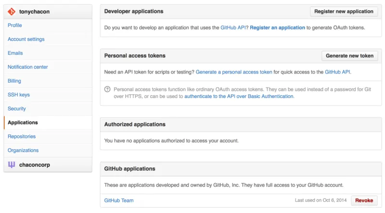
Task: Click Generate new token button
Action: pyautogui.click(x=350, y=56)
